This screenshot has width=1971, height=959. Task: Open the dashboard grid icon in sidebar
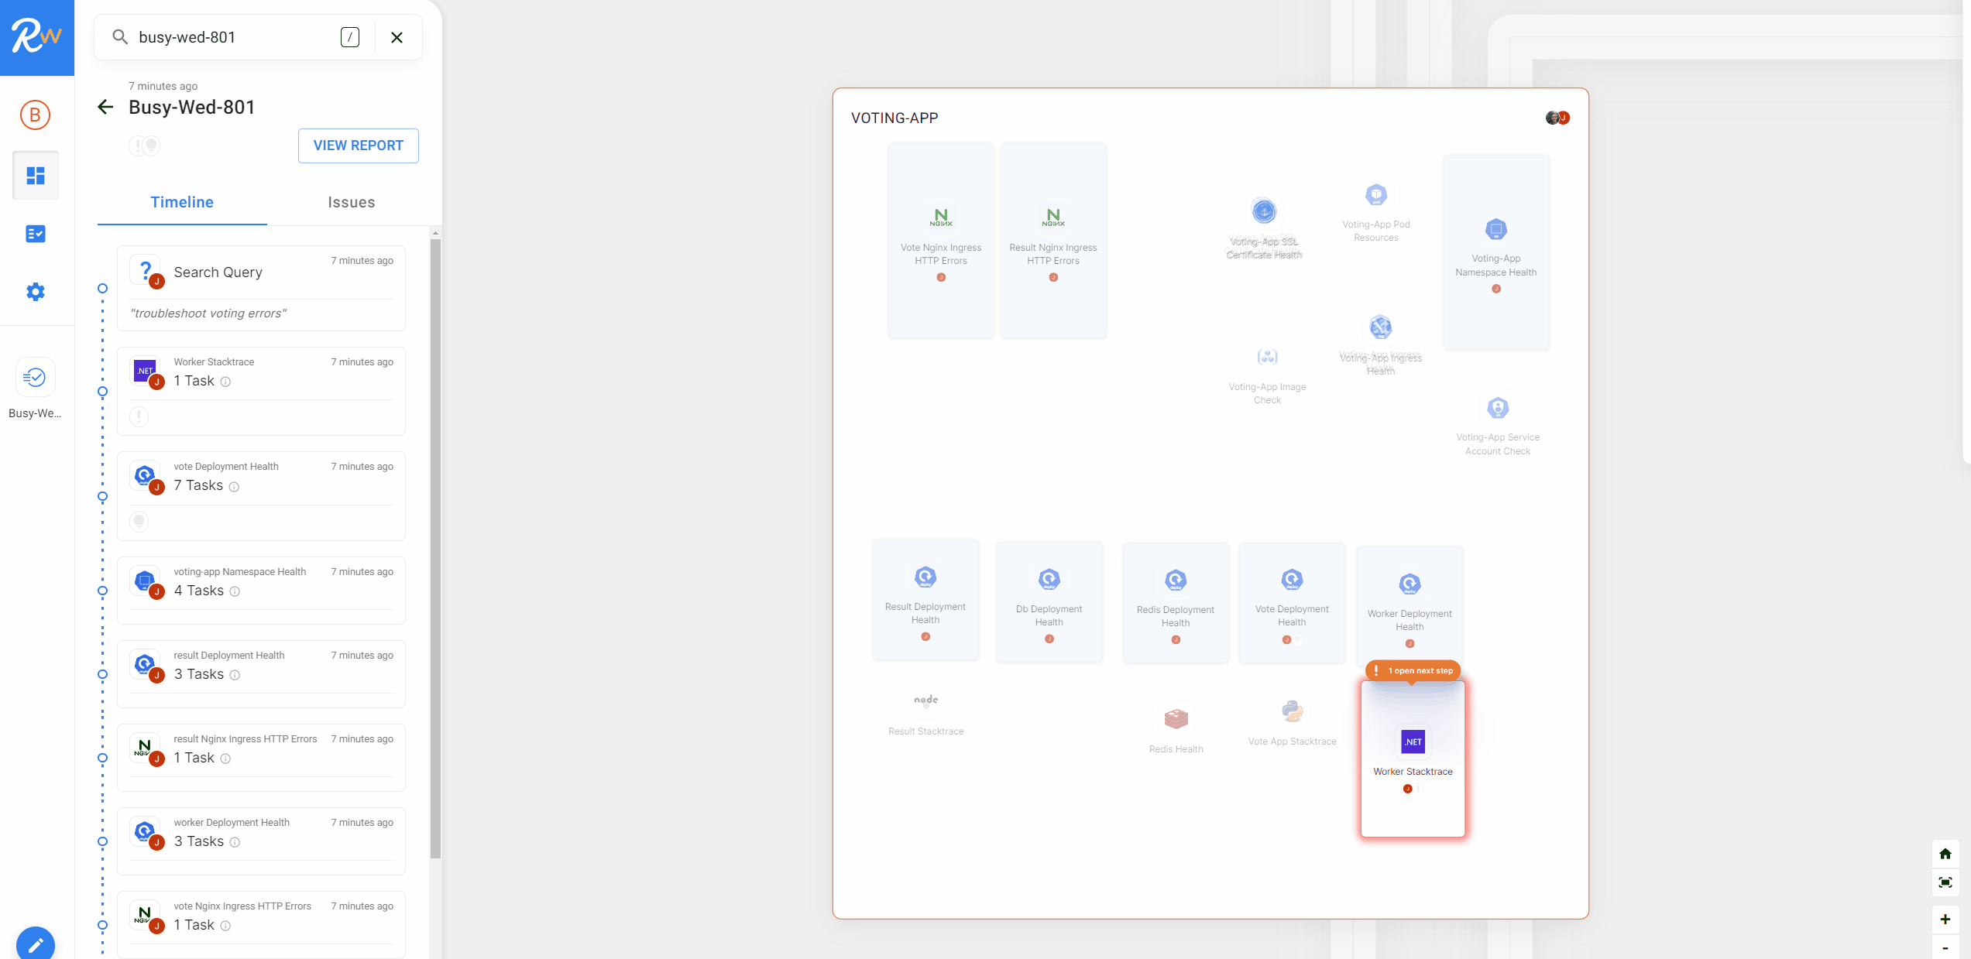(x=36, y=176)
